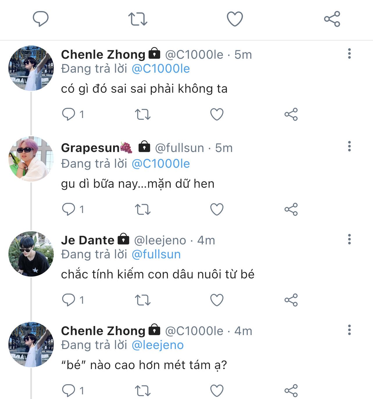Open more options menu on Je Dante's tweet

click(x=349, y=239)
